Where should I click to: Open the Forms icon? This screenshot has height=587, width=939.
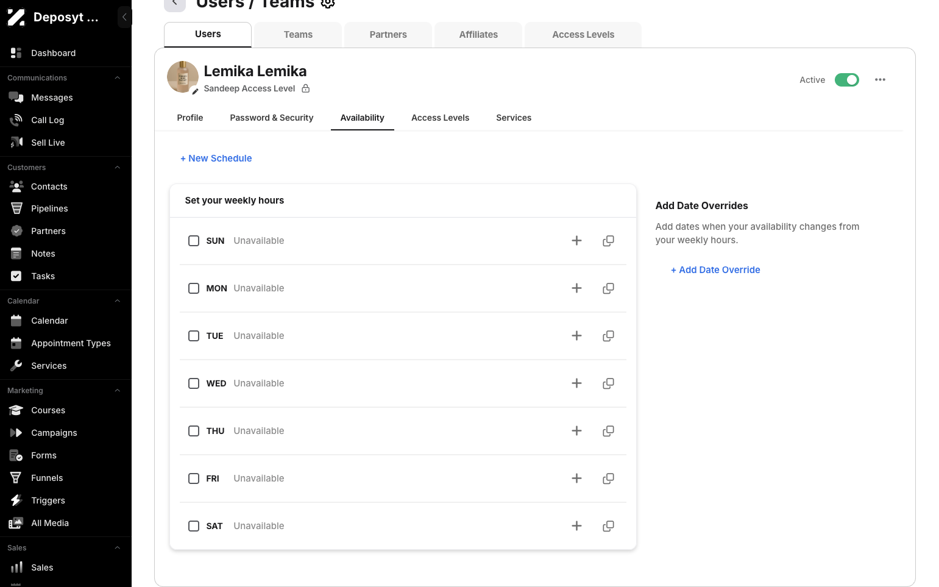(x=16, y=455)
